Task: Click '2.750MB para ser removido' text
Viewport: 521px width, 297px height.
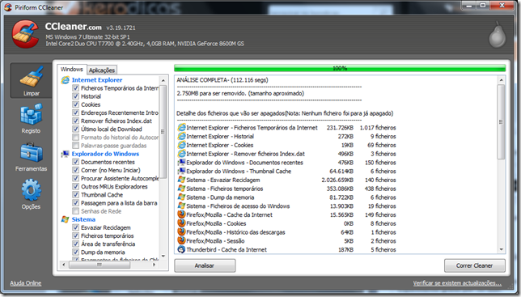Action: click(x=240, y=93)
